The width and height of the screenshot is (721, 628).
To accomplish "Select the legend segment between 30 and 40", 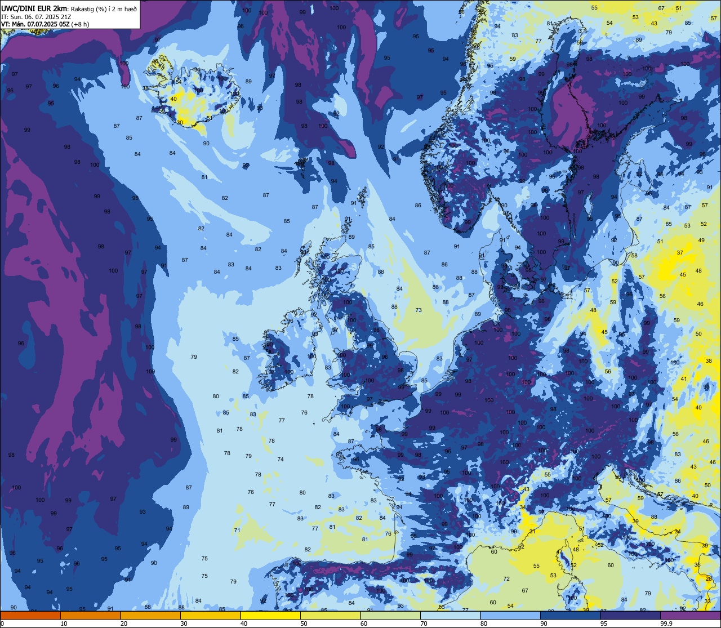I will 210,615.
